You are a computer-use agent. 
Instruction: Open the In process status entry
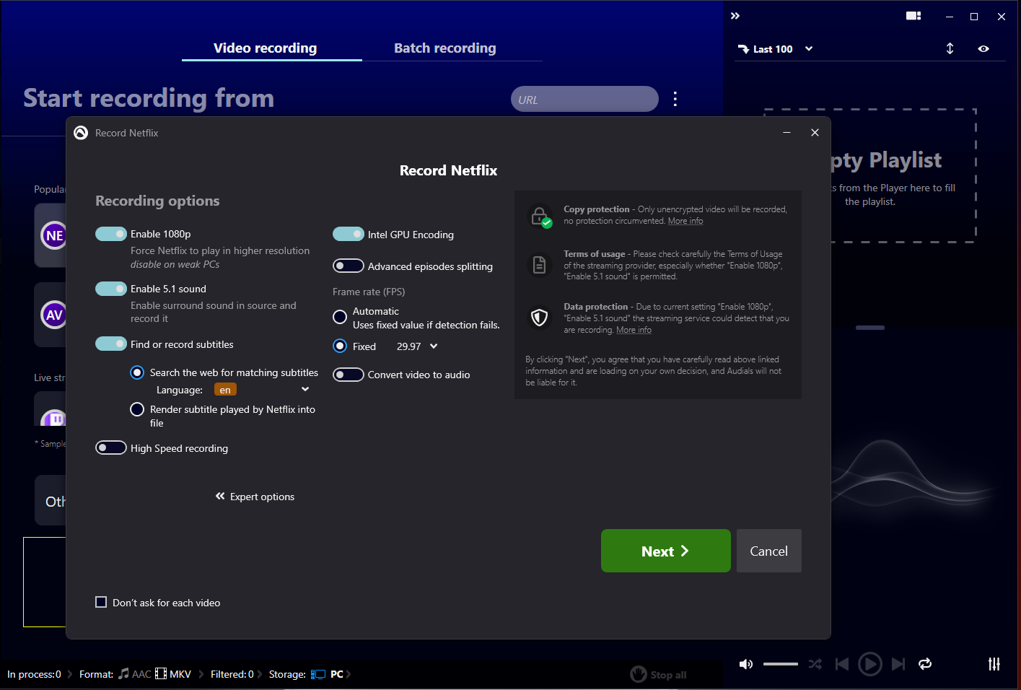click(35, 674)
